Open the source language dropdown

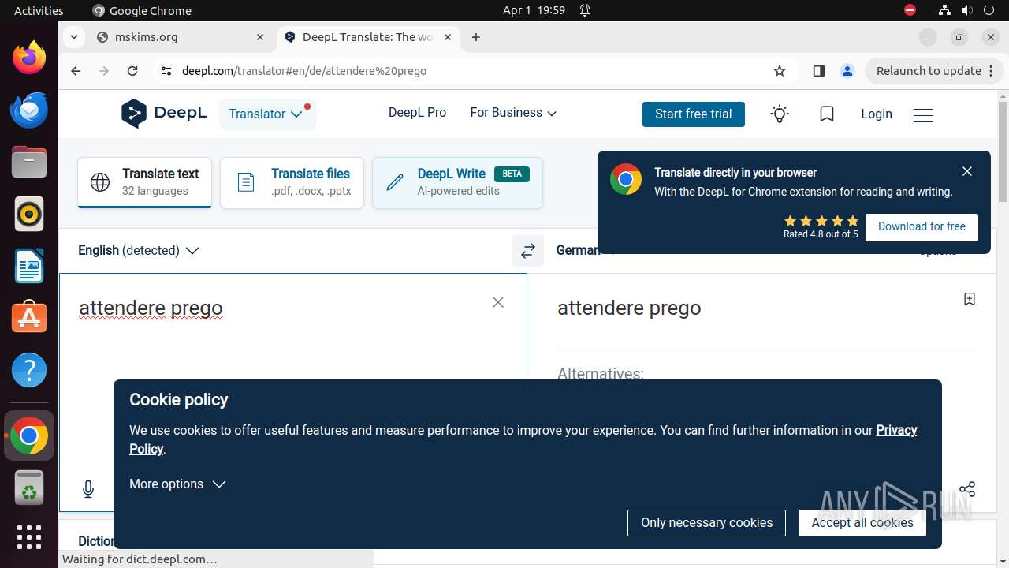[x=138, y=251]
